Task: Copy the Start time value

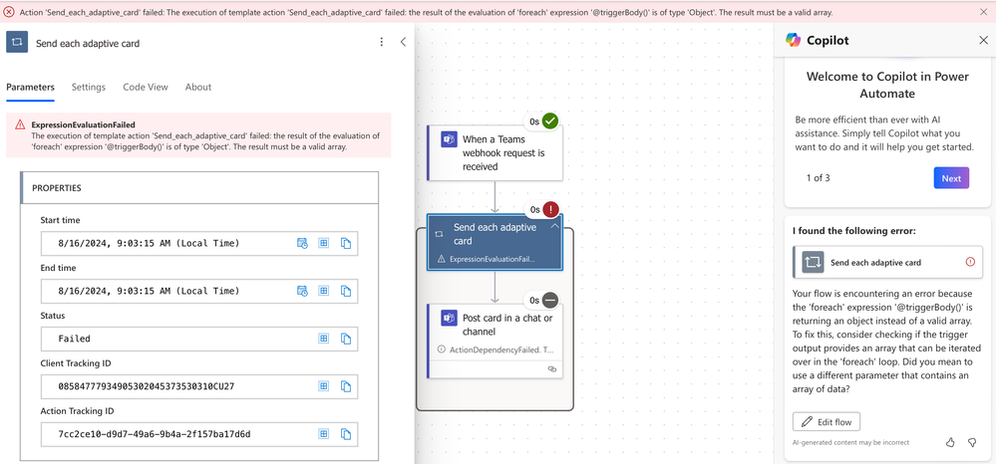Action: coord(346,243)
